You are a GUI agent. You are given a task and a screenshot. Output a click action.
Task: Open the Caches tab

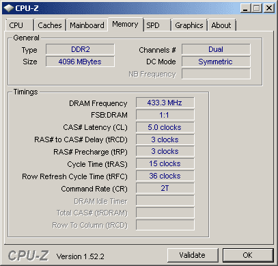[x=50, y=25]
